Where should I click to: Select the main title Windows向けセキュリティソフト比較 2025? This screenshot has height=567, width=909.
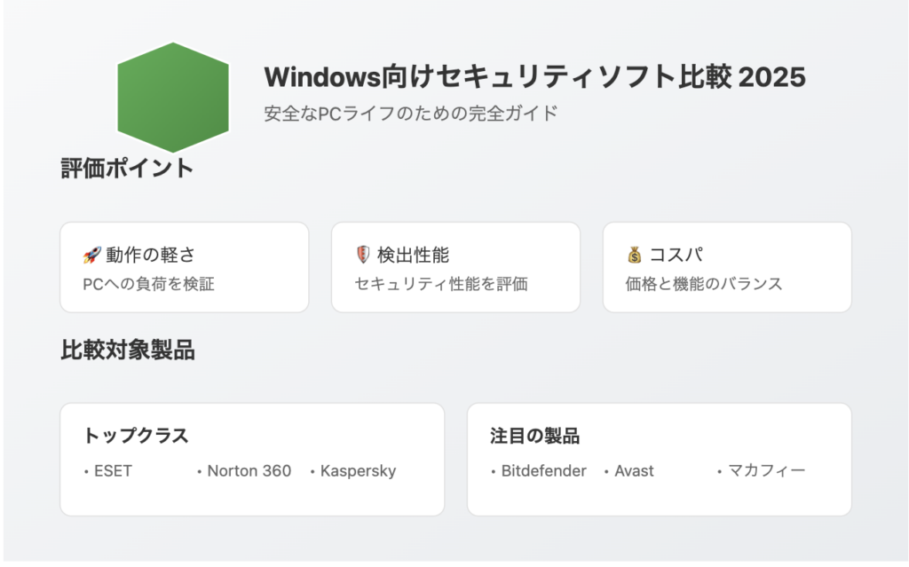[534, 77]
